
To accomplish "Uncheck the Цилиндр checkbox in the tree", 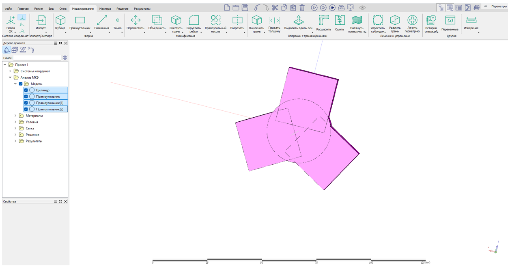I will (x=26, y=90).
